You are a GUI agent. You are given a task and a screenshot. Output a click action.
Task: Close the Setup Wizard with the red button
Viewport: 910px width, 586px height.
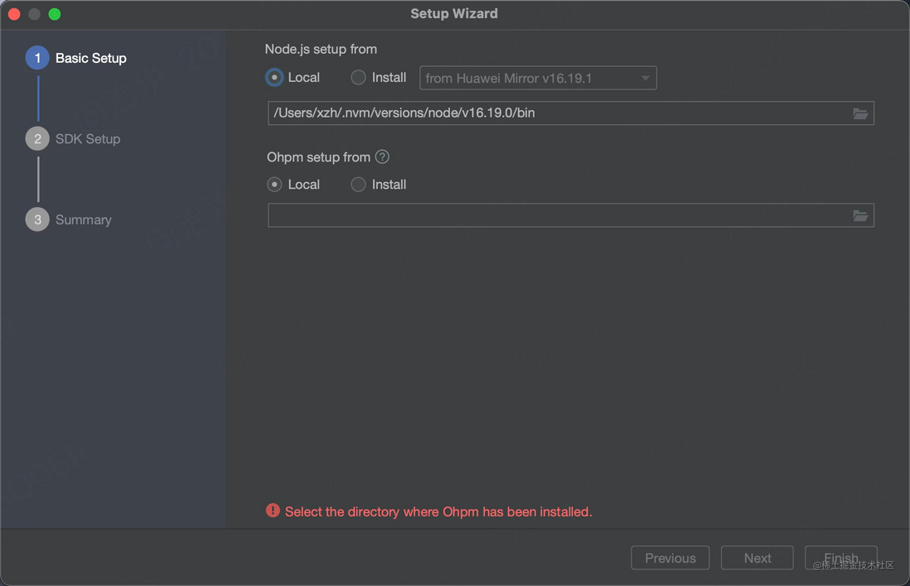click(15, 14)
